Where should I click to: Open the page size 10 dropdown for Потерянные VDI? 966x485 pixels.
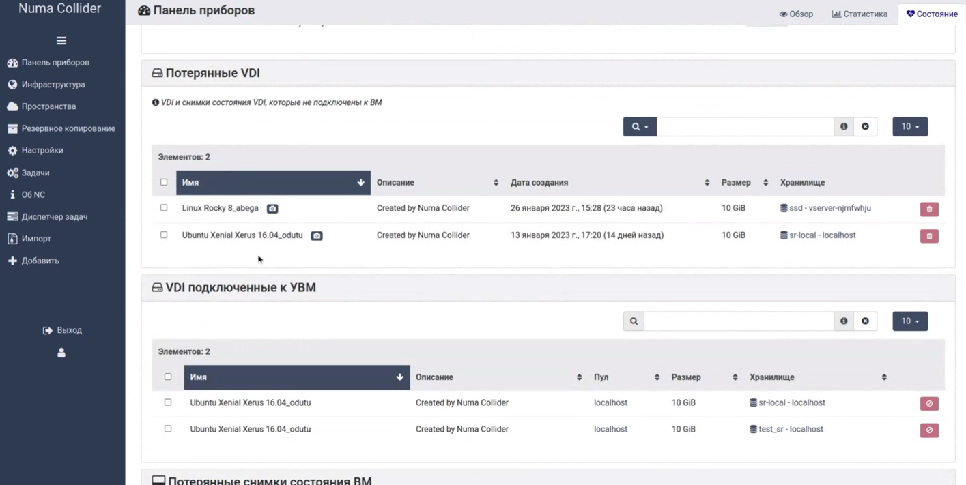tap(910, 126)
